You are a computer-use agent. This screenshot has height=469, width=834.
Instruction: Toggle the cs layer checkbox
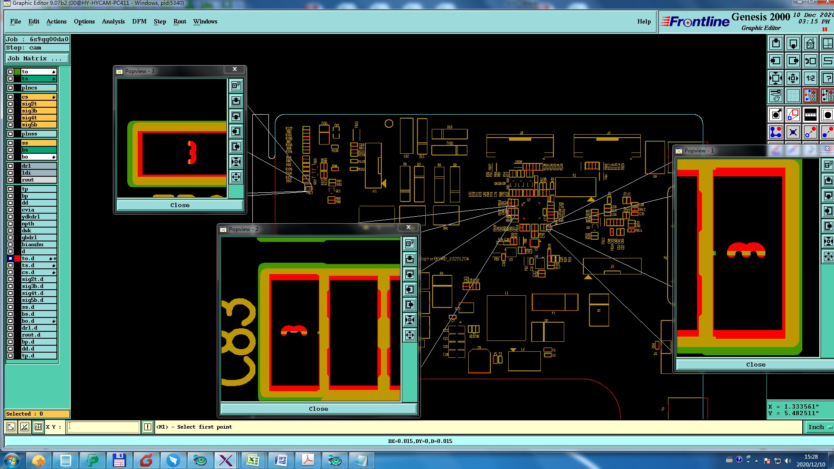coord(10,97)
